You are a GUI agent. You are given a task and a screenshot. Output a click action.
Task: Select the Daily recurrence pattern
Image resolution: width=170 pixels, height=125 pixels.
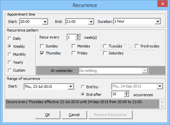[10, 38]
